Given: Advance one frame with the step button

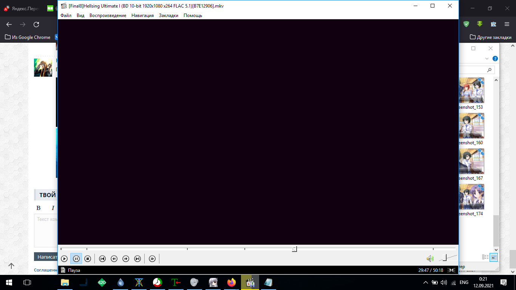Looking at the screenshot, I should 152,259.
